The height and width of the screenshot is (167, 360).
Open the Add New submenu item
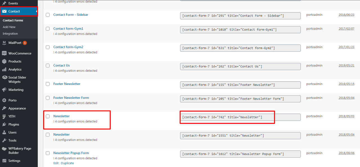pyautogui.click(x=9, y=27)
